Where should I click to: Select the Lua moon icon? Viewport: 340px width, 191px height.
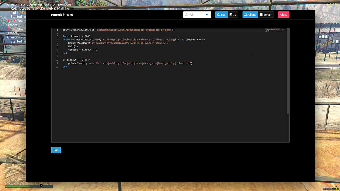[x=218, y=15]
